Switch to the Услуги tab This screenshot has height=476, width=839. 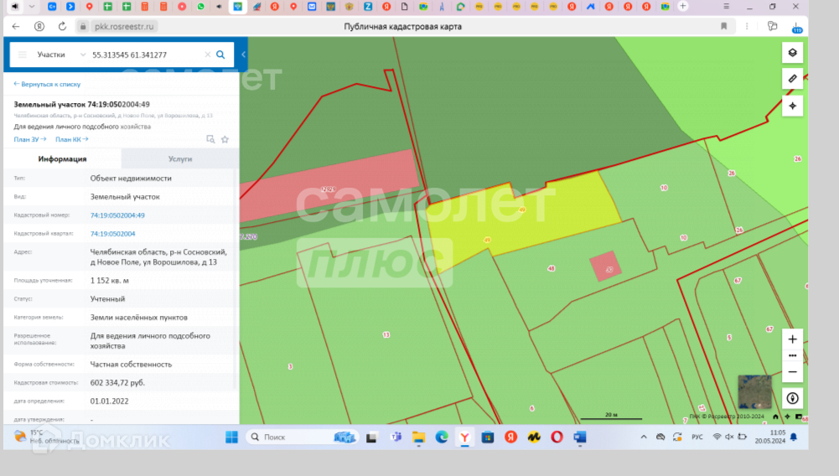pos(179,159)
